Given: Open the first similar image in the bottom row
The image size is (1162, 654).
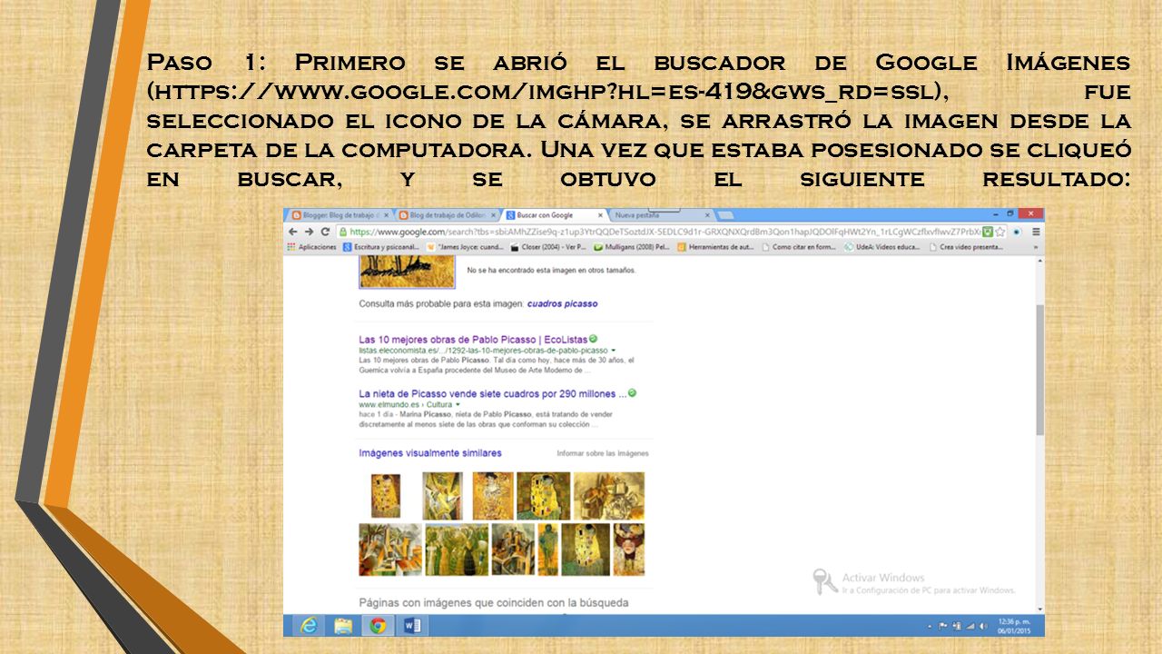Looking at the screenshot, I should tap(390, 550).
